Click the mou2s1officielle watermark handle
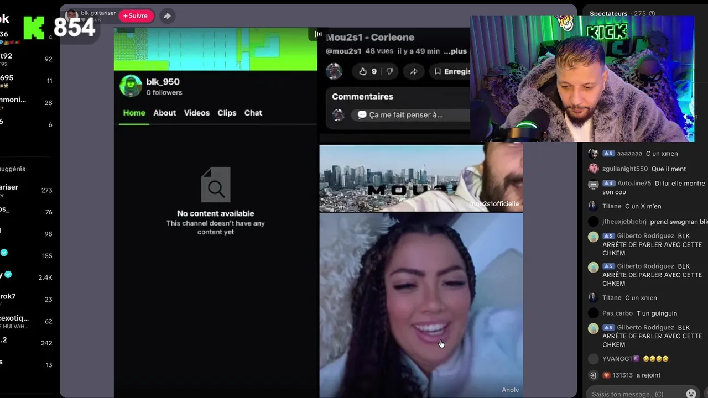The height and width of the screenshot is (398, 708). (494, 204)
